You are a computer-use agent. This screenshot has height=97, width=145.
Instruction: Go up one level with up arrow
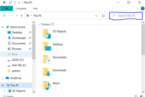coord(21,16)
